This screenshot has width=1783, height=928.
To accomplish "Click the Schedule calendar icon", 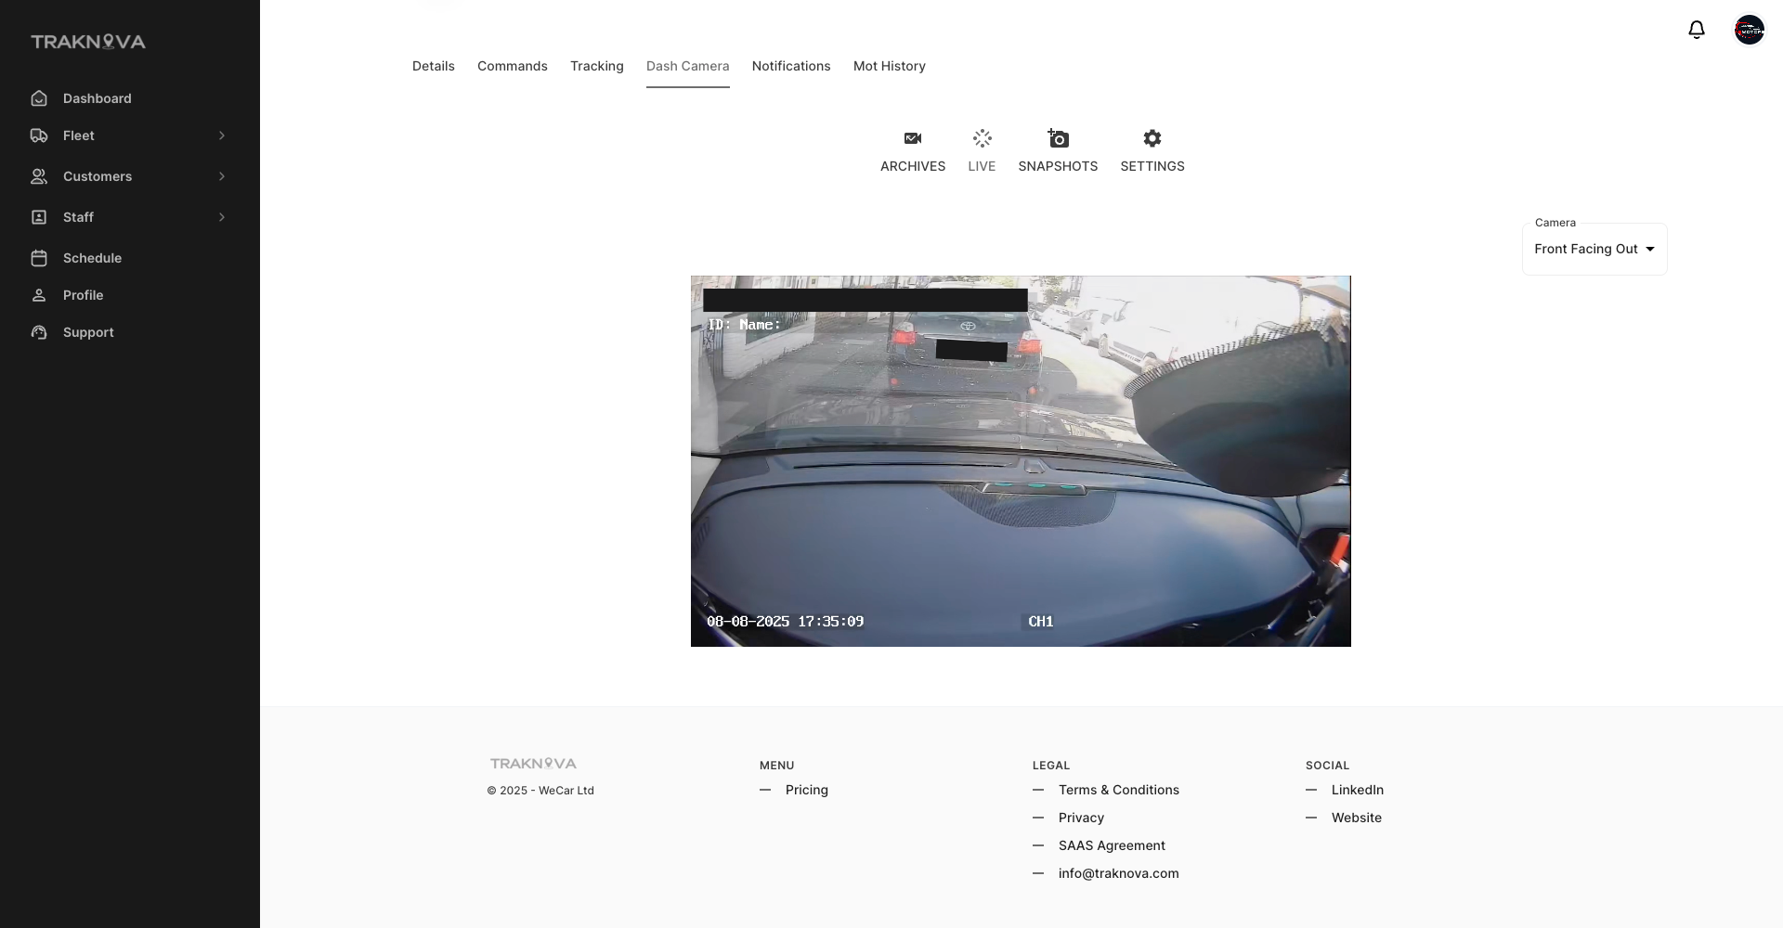I will (39, 258).
